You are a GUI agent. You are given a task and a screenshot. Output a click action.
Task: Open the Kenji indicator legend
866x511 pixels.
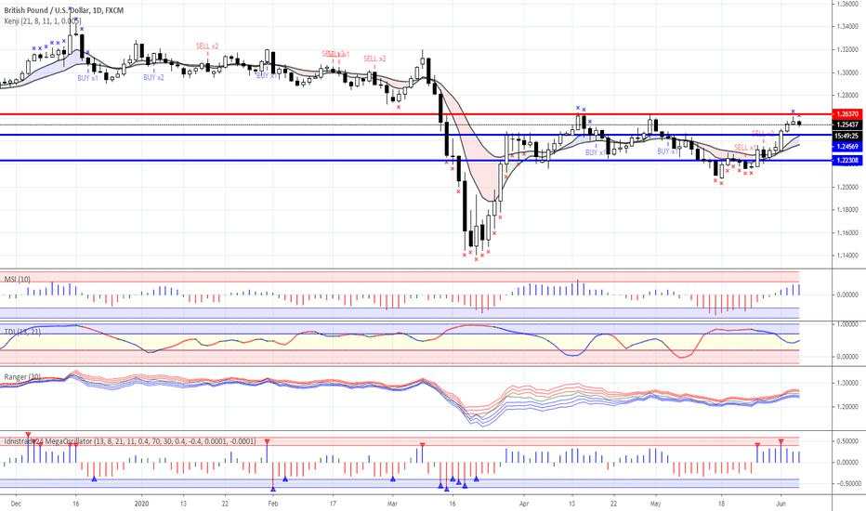pyautogui.click(x=43, y=21)
